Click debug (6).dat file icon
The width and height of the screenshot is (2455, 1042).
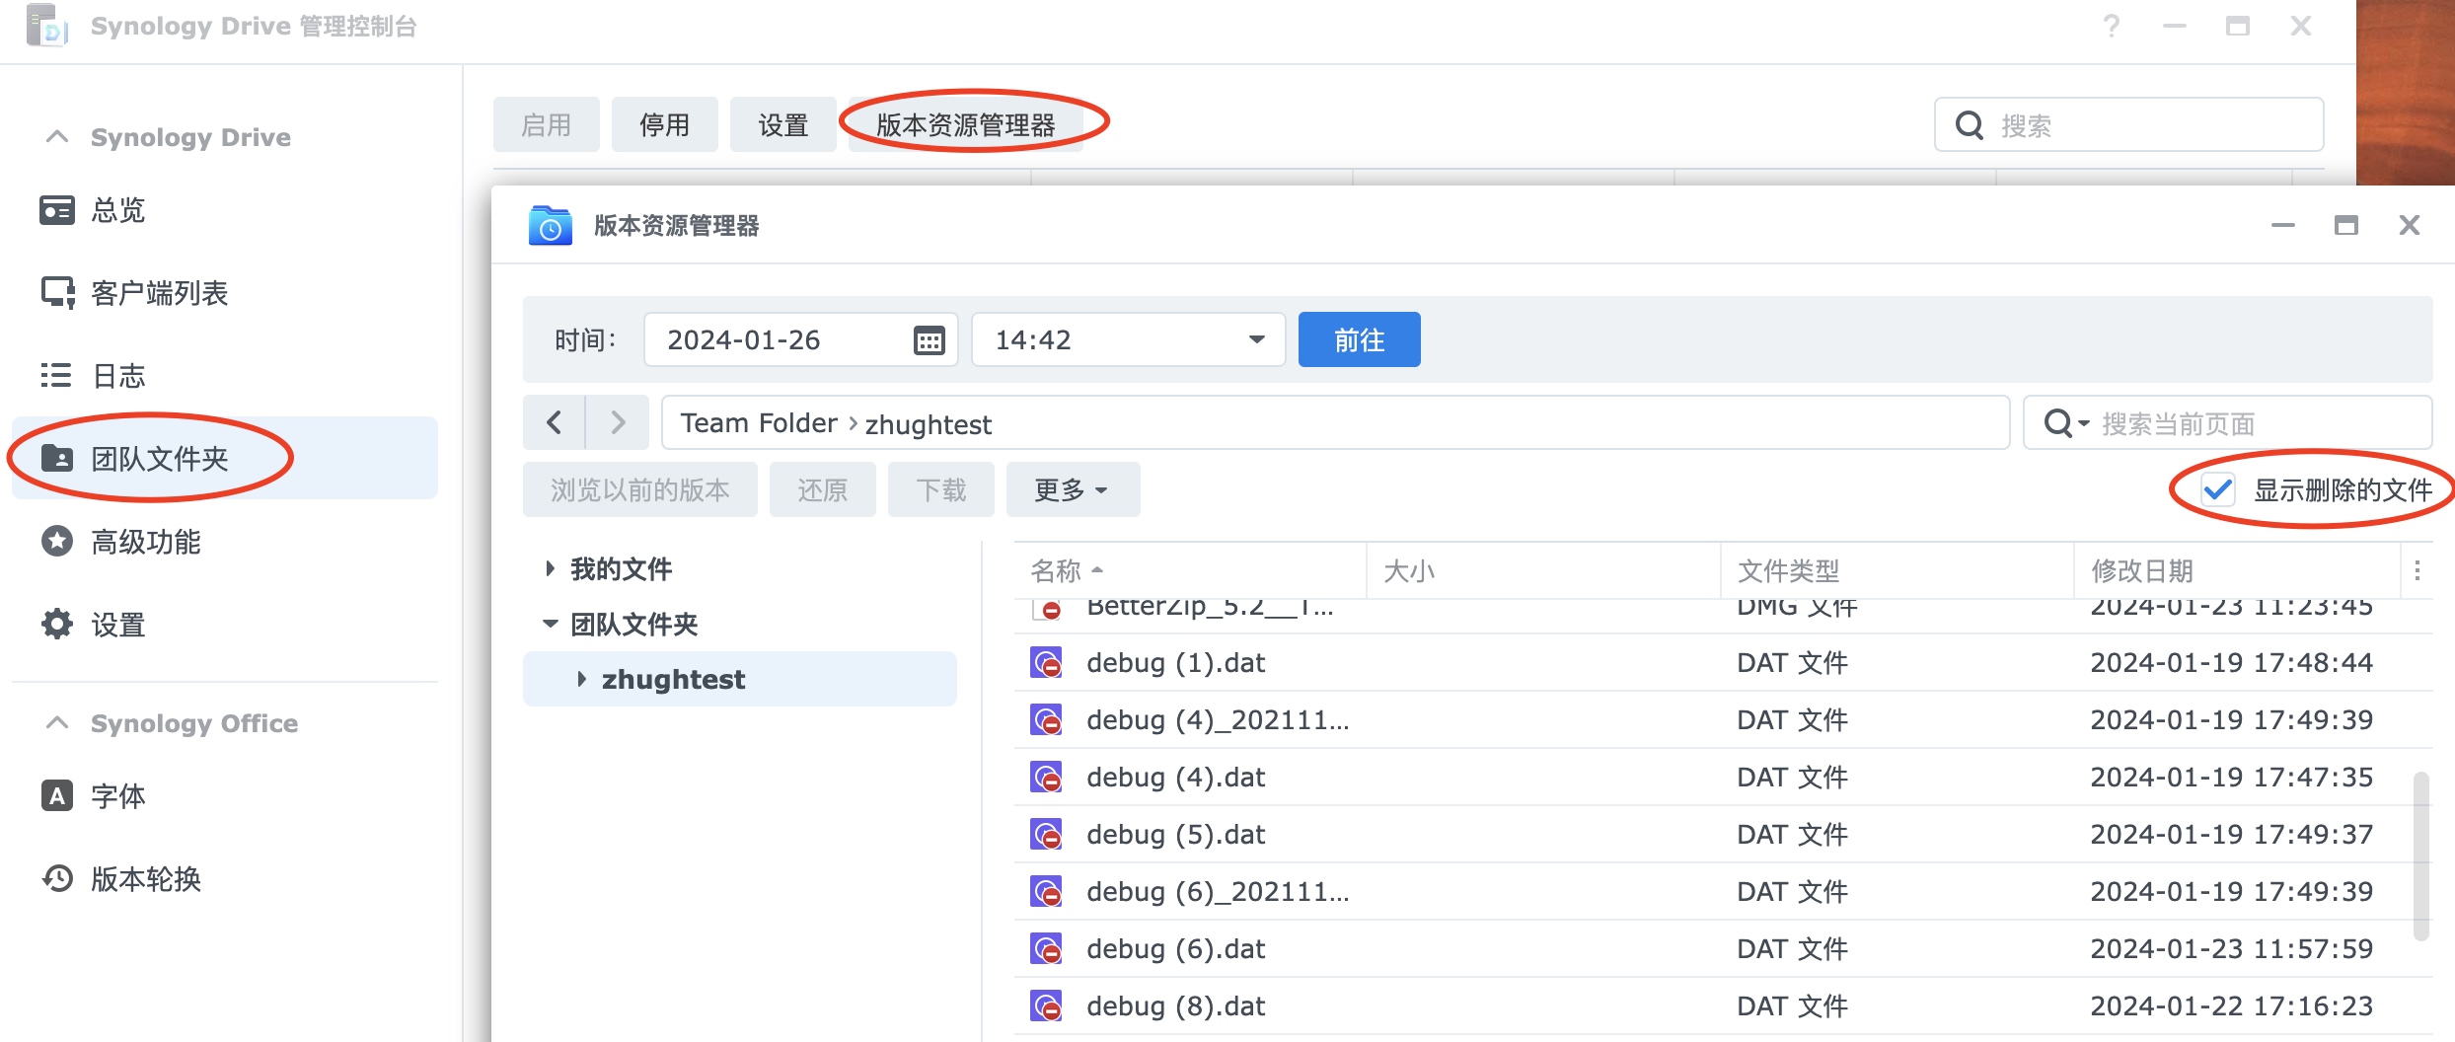[x=1046, y=948]
